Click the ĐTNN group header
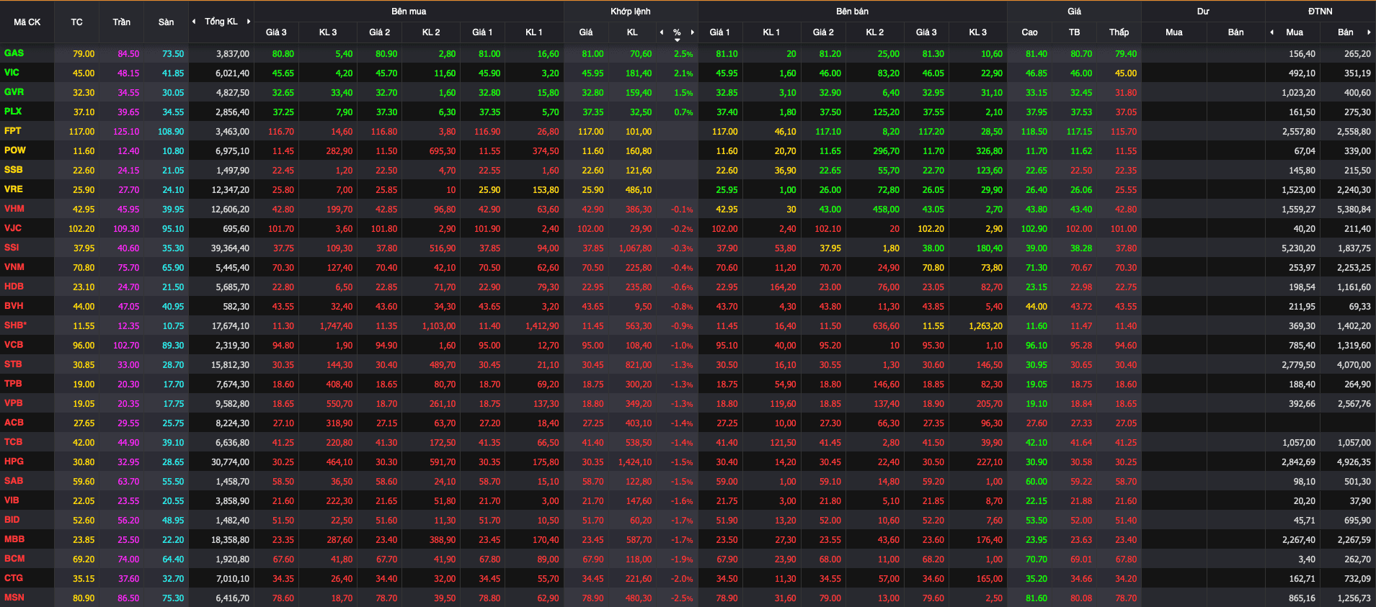1376x607 pixels. click(x=1320, y=12)
